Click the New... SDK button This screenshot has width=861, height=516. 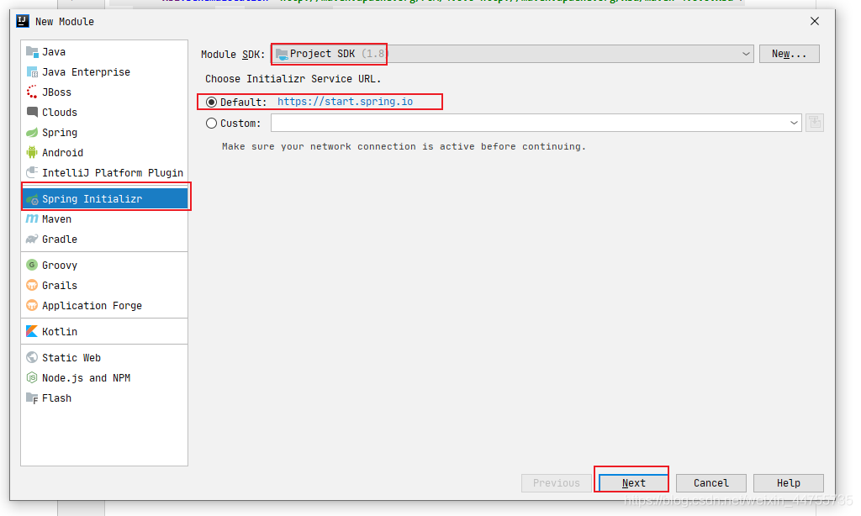click(x=789, y=54)
